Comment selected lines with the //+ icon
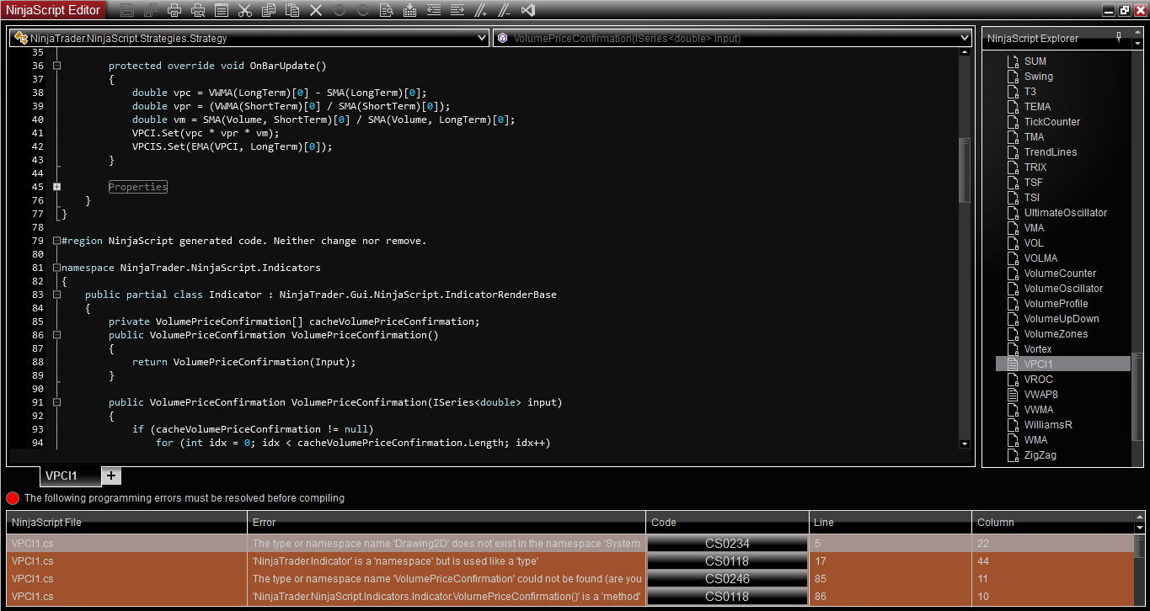This screenshot has height=611, width=1150. tap(481, 10)
